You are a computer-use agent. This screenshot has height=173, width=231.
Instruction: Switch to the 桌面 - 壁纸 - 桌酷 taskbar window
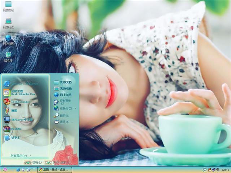55,170
